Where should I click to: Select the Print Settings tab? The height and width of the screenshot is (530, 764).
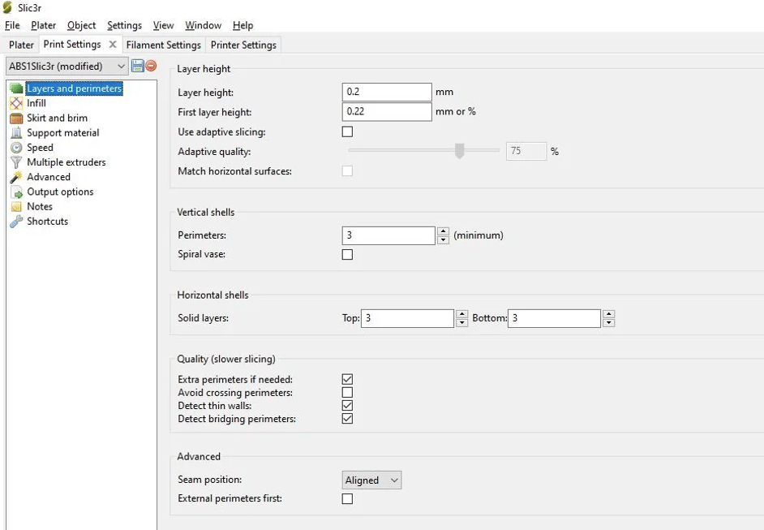coord(72,45)
